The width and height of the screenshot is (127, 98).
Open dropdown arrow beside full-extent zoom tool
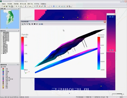click(23, 7)
